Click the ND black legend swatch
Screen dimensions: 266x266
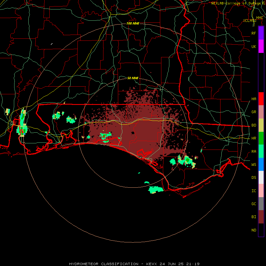click(x=261, y=230)
